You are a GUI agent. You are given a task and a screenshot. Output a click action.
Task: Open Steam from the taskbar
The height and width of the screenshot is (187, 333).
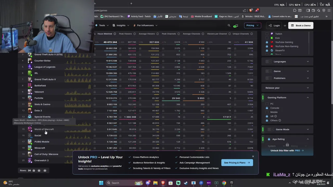[x=186, y=183]
